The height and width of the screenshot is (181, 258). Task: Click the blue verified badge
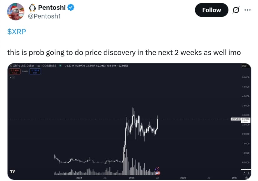[71, 8]
